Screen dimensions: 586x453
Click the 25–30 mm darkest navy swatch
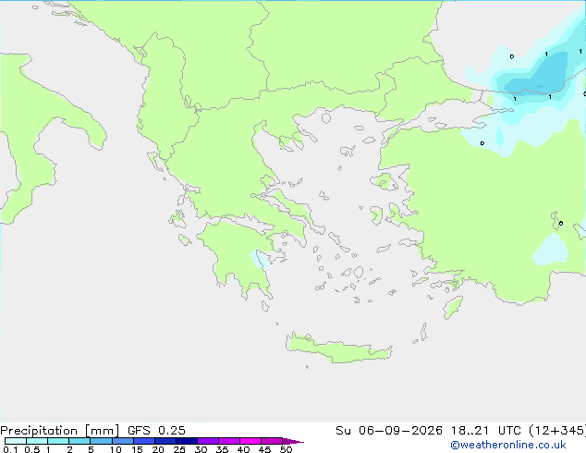[187, 441]
